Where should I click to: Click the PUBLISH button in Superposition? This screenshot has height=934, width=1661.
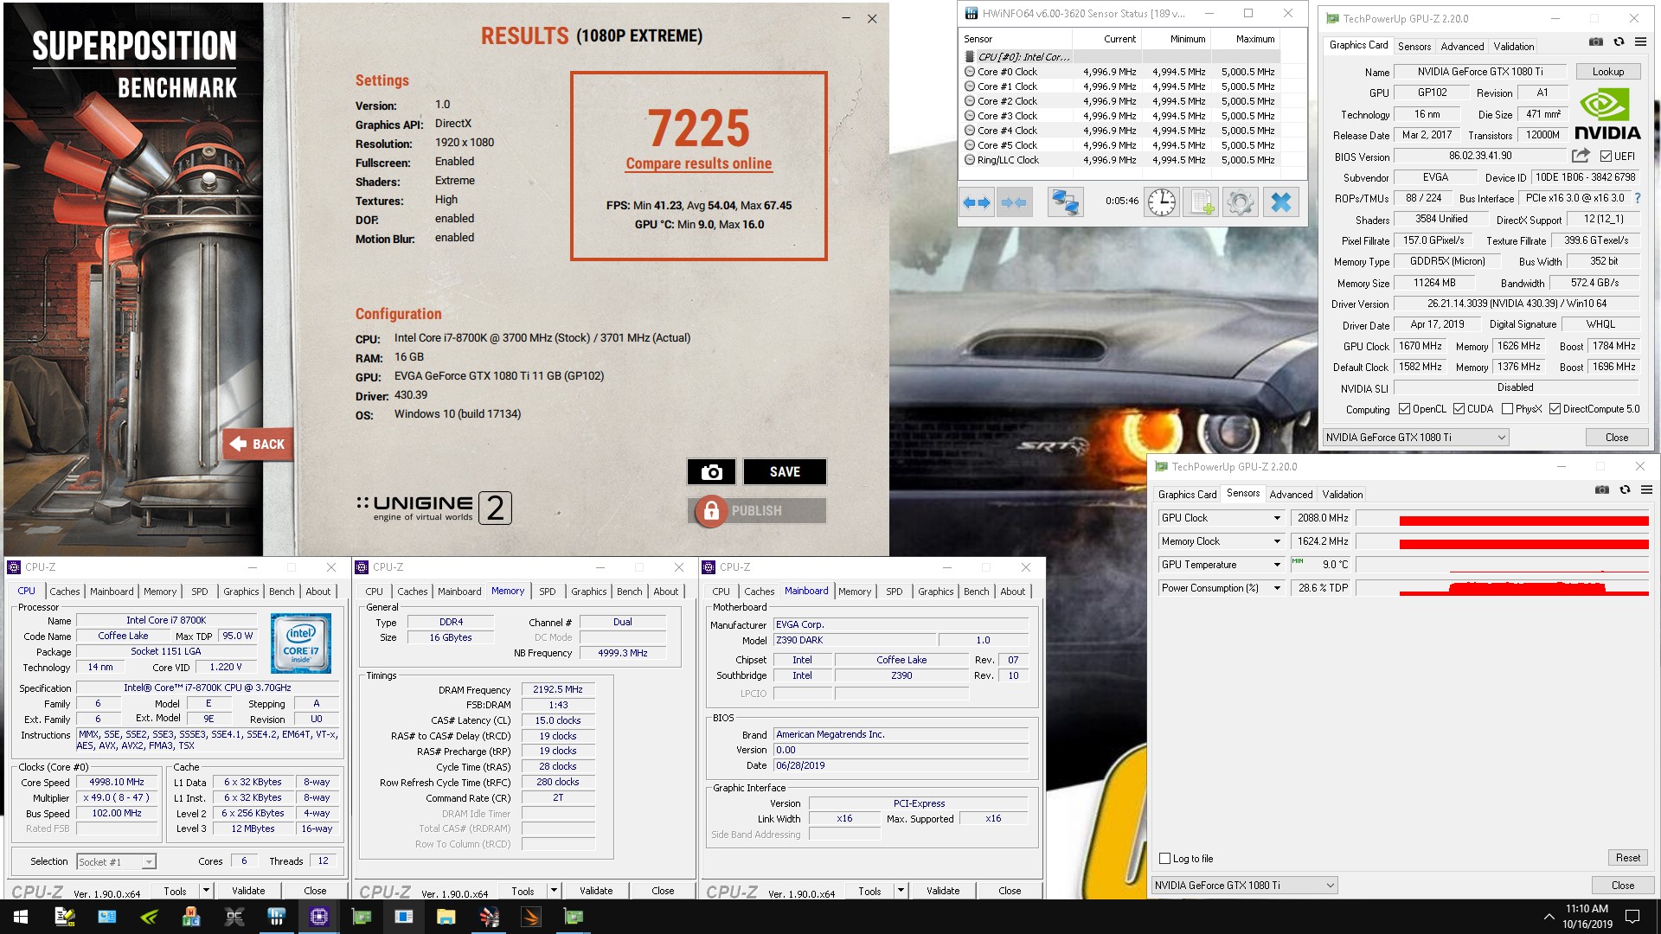coord(757,511)
